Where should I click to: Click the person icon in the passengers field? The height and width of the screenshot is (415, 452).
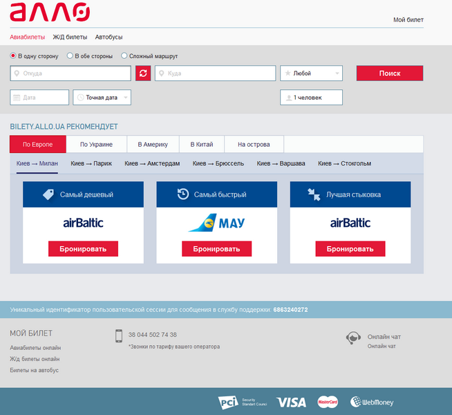289,98
